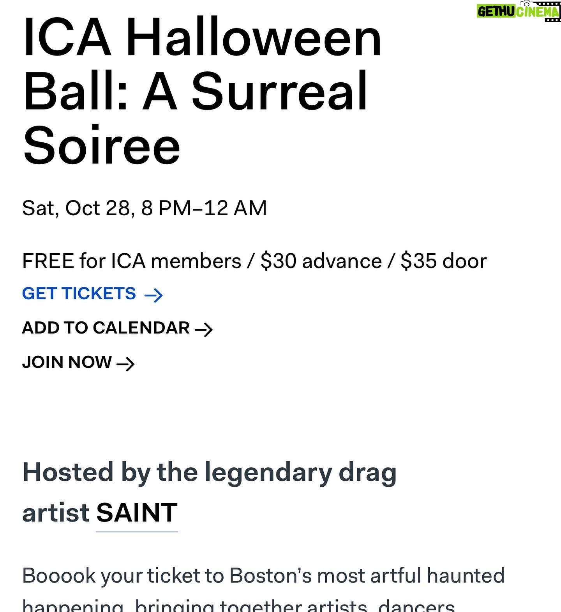This screenshot has width=561, height=612.
Task: Click the blue arrow beside GET TICKETS
Action: [x=153, y=295]
